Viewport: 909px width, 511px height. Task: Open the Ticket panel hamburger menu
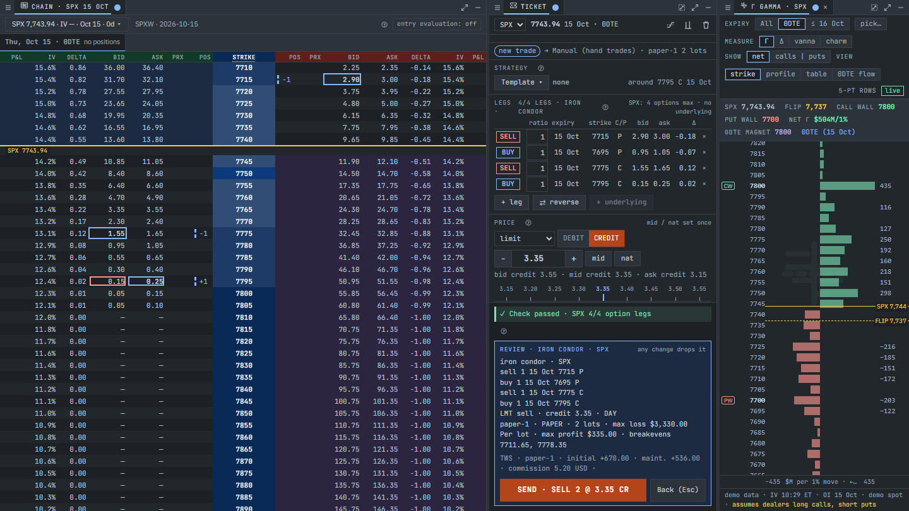coord(497,7)
